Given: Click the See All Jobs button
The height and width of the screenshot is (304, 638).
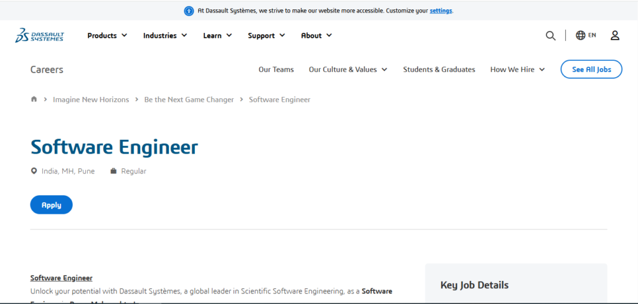Looking at the screenshot, I should 591,70.
